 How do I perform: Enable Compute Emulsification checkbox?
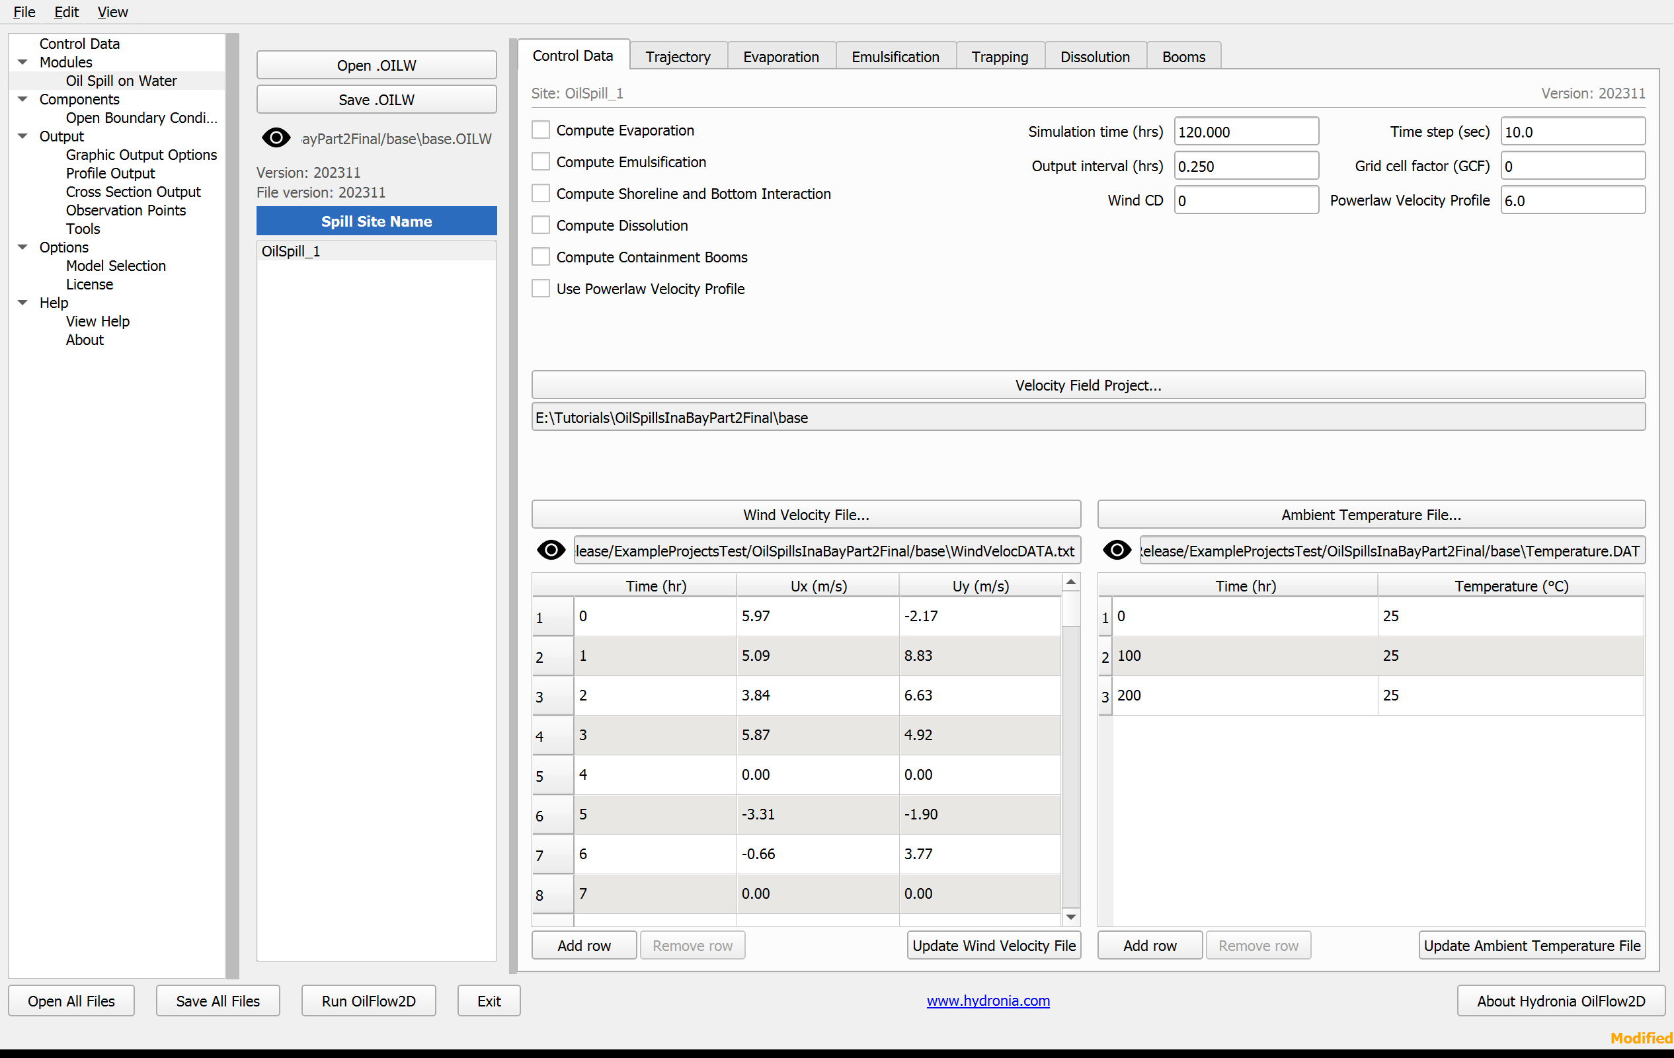click(541, 162)
